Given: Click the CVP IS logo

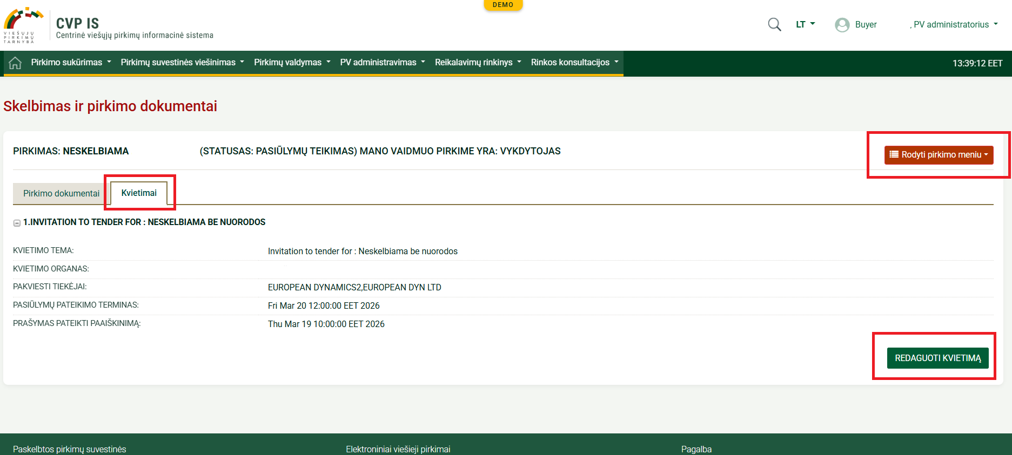Looking at the screenshot, I should click(x=23, y=25).
